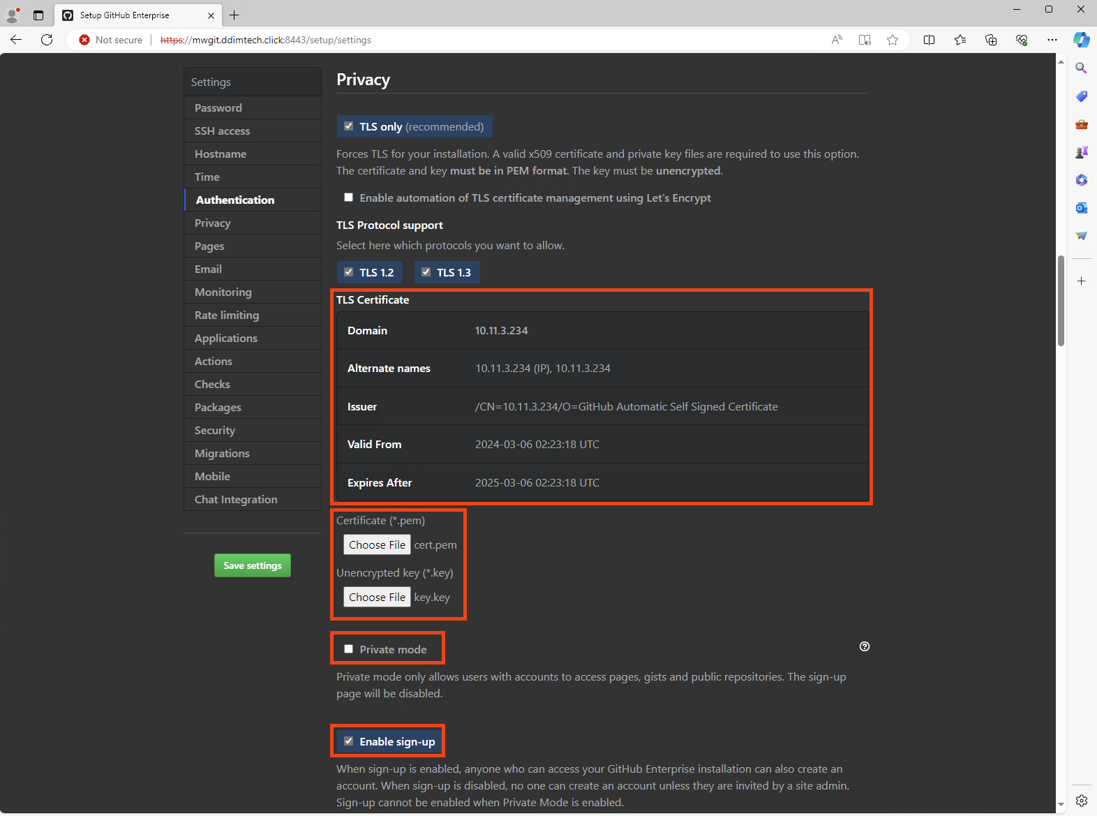This screenshot has width=1097, height=816.
Task: Open immersive reader icon in address bar
Action: 865,40
